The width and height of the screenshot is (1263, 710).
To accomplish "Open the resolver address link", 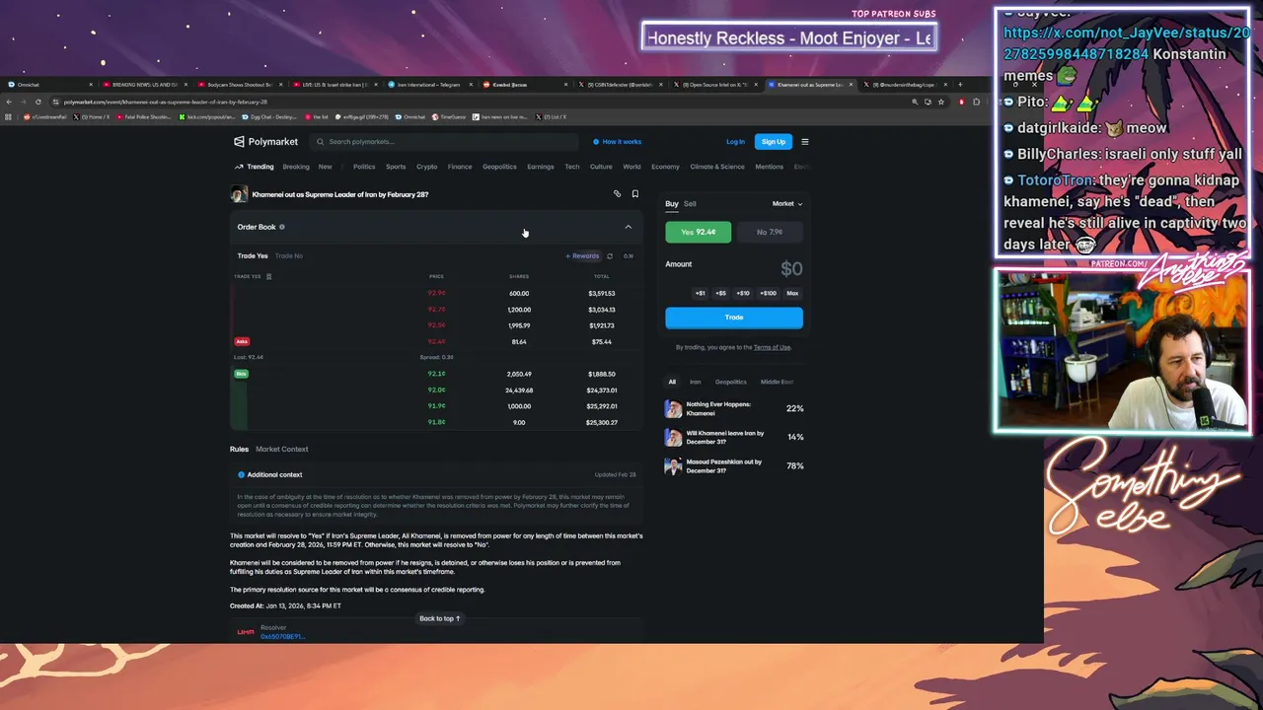I will [x=282, y=636].
